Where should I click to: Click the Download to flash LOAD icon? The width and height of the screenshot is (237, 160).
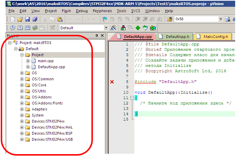(x=52, y=28)
